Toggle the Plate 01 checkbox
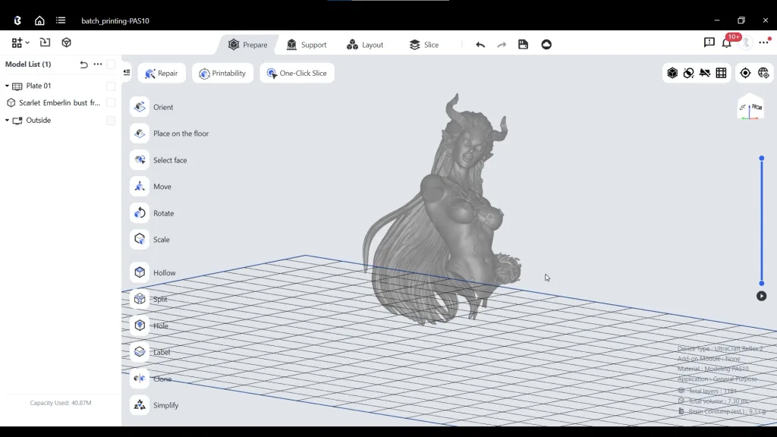This screenshot has width=777, height=437. (111, 86)
